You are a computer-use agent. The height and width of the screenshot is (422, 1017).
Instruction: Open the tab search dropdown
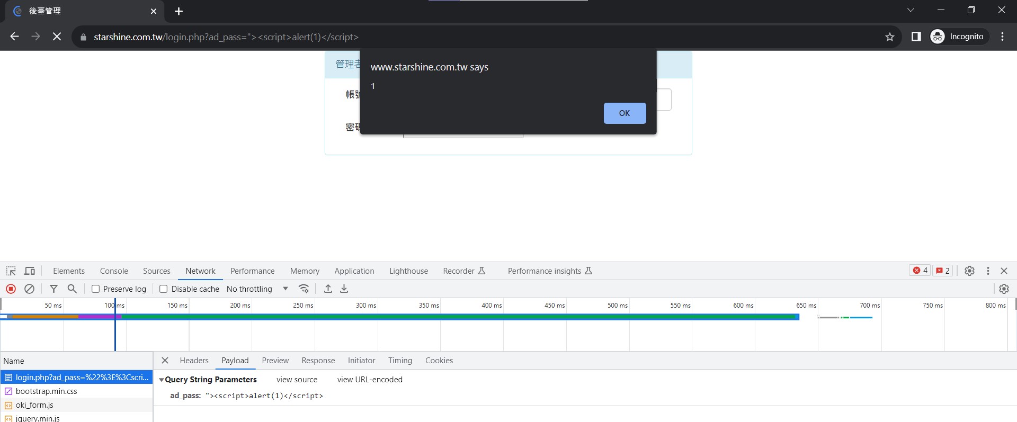(x=911, y=10)
